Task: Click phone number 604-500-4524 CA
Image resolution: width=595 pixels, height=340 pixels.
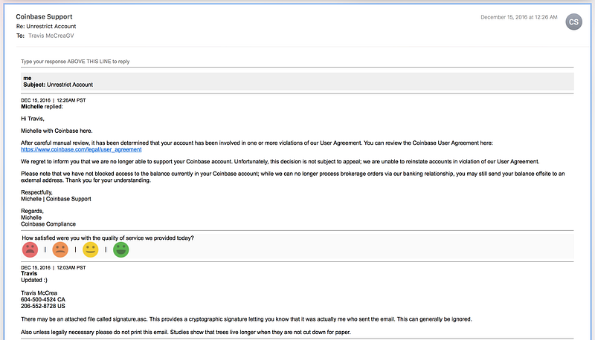Action: point(43,299)
